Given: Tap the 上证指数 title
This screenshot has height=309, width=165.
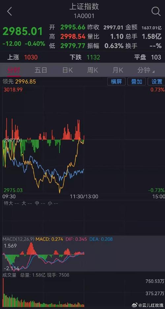Looking at the screenshot, I should (84, 7).
